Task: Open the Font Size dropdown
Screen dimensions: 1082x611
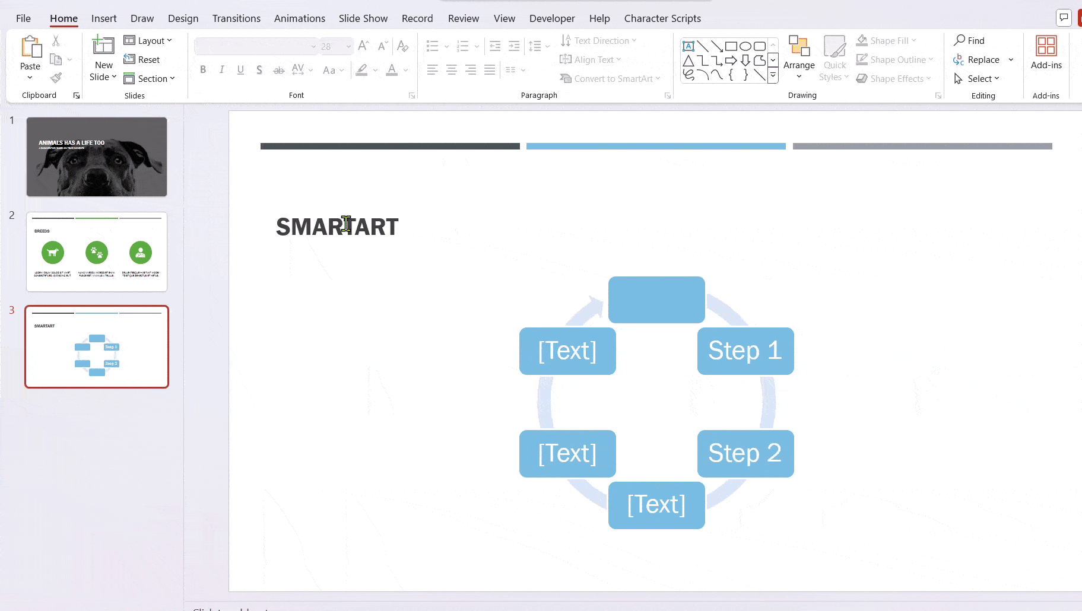Action: [x=348, y=46]
